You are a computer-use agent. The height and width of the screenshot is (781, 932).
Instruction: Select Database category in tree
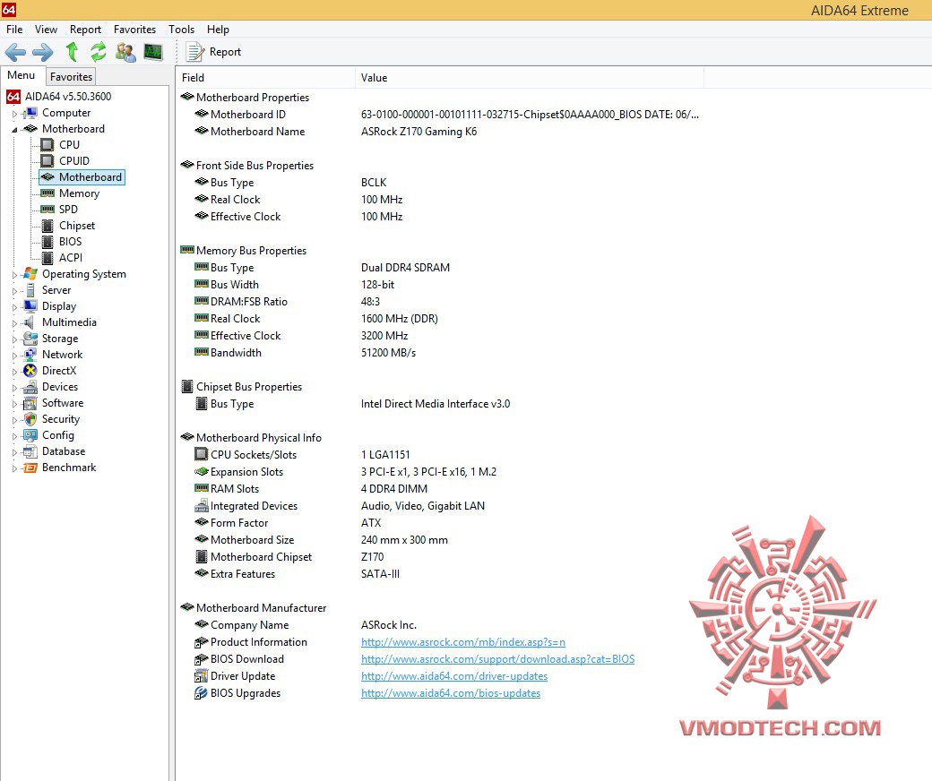click(x=63, y=451)
